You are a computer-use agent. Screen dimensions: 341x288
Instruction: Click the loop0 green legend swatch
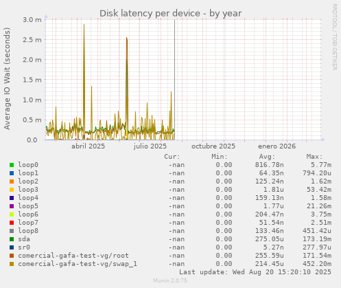tap(12, 165)
